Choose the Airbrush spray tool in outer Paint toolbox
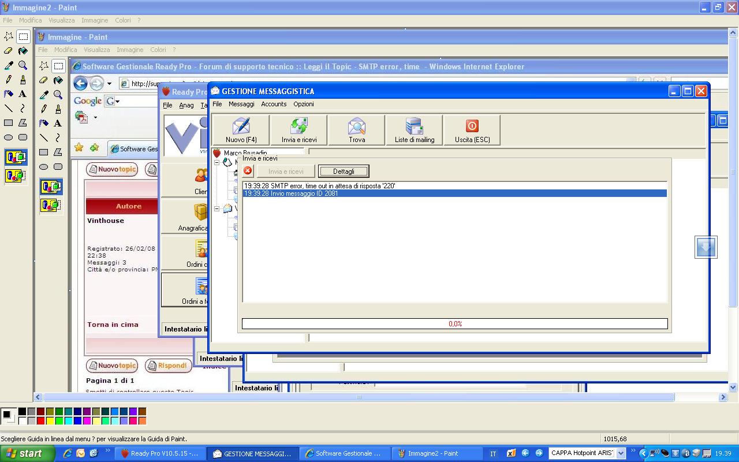The image size is (739, 462). (9, 94)
